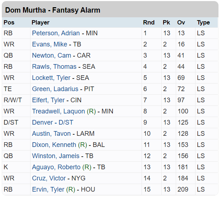Click the Ov column header
The image size is (221, 197).
tap(181, 22)
